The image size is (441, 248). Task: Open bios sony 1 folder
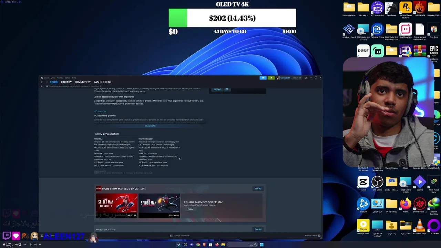[363, 9]
